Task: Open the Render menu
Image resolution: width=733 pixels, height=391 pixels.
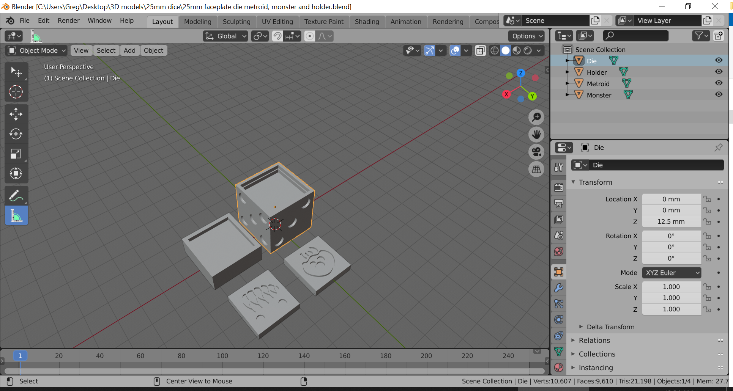Action: coord(68,21)
